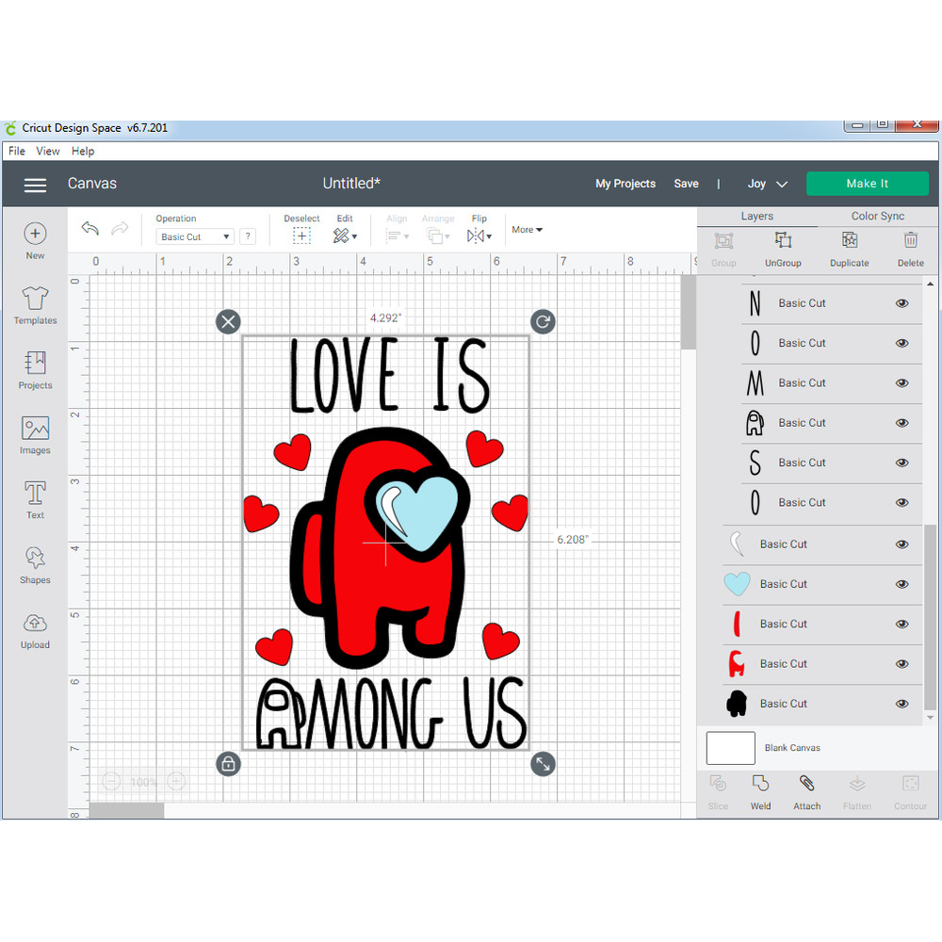The image size is (942, 942).
Task: Click the Upload icon in sidebar
Action: [x=35, y=625]
